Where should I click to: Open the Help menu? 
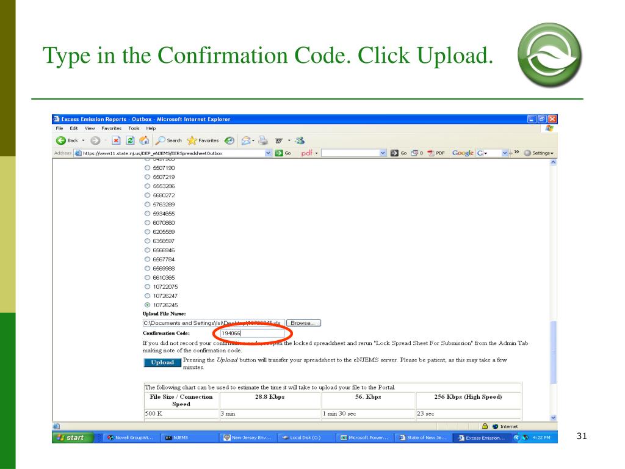tap(151, 128)
